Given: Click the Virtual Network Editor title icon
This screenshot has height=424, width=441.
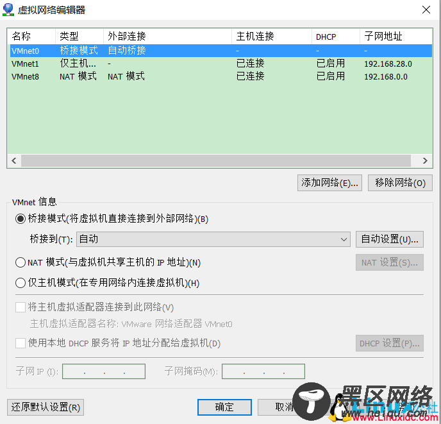Looking at the screenshot, I should [8, 10].
